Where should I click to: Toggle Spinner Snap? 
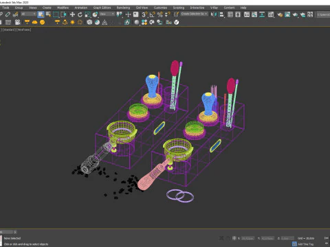pos(168,14)
